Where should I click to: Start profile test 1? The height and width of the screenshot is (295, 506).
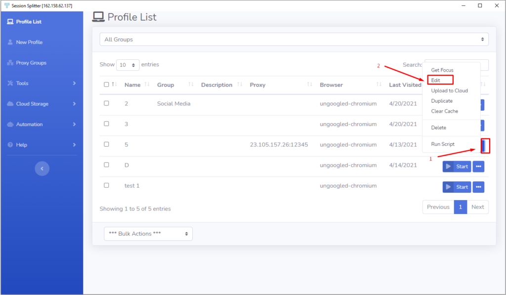coord(457,187)
